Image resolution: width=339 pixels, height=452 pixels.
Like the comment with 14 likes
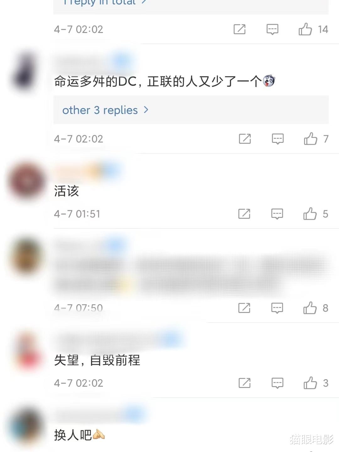tap(305, 29)
